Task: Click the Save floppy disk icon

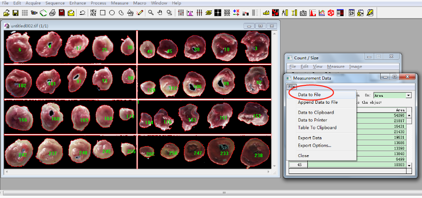Action: (15, 12)
